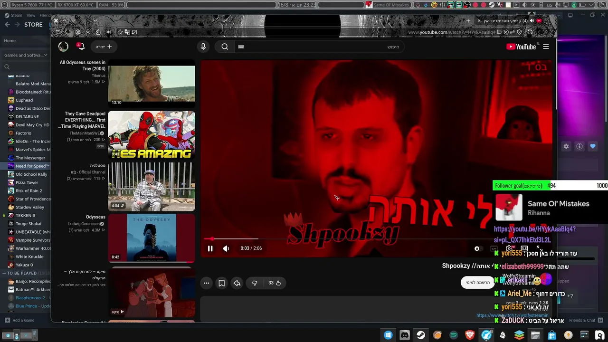Click the white channel subscribe button
608x342 pixels.
(477, 282)
